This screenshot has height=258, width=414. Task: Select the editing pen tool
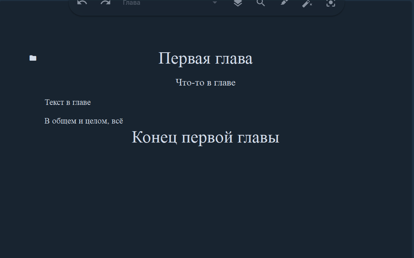coord(284,3)
